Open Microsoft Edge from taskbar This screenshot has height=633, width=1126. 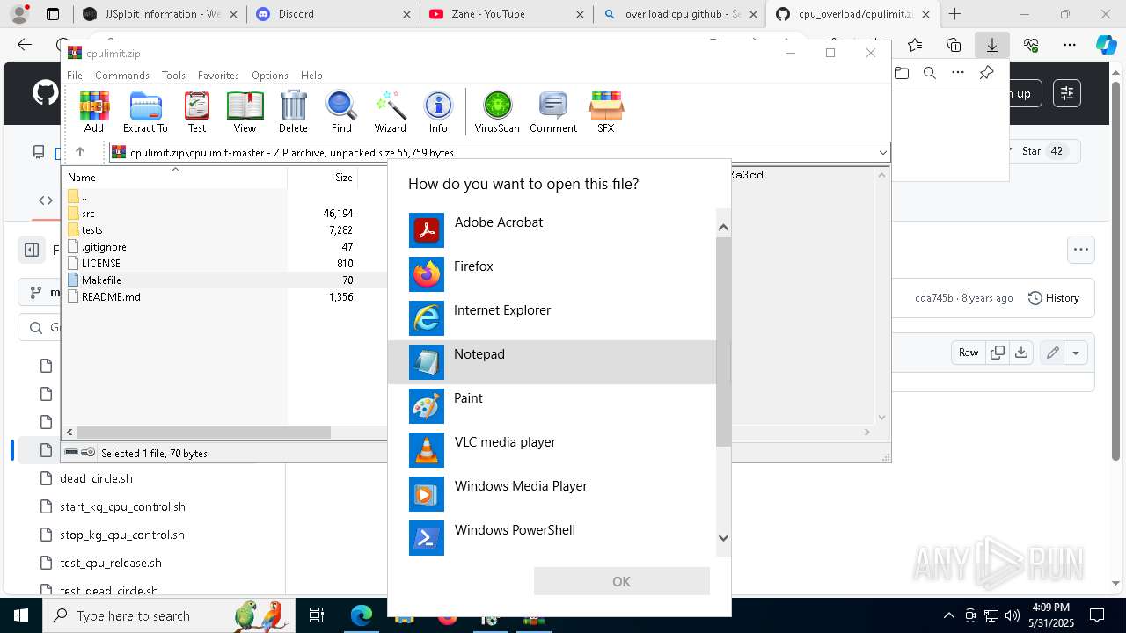pyautogui.click(x=362, y=615)
